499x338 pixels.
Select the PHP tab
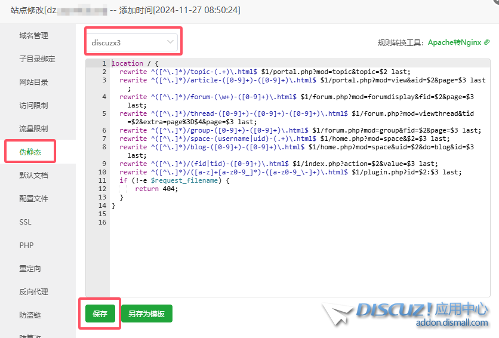click(x=26, y=245)
